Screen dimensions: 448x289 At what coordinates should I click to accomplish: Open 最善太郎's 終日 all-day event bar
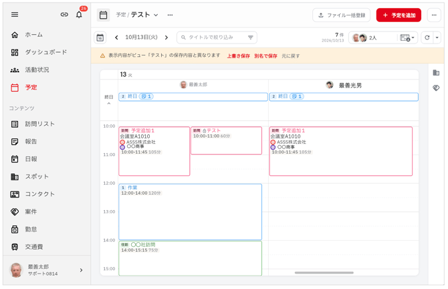point(193,97)
